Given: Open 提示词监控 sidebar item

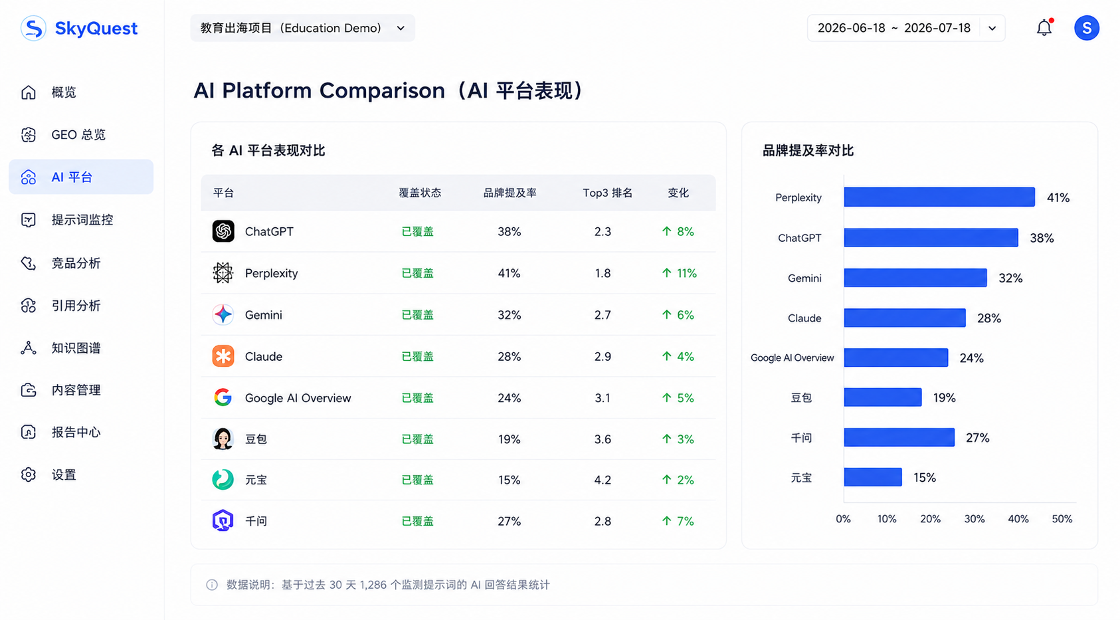Looking at the screenshot, I should click(x=81, y=220).
